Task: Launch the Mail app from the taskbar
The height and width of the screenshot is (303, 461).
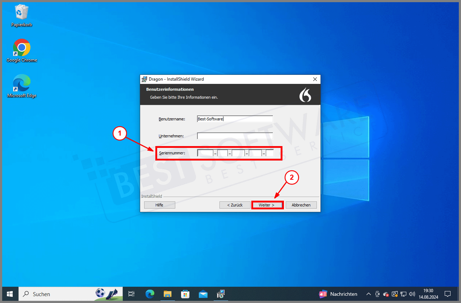Action: [203, 294]
